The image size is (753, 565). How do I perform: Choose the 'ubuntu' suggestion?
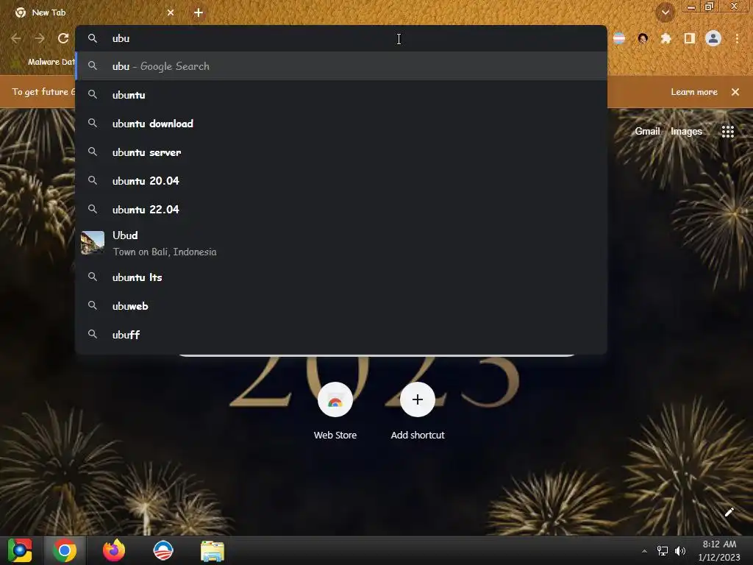pyautogui.click(x=341, y=95)
